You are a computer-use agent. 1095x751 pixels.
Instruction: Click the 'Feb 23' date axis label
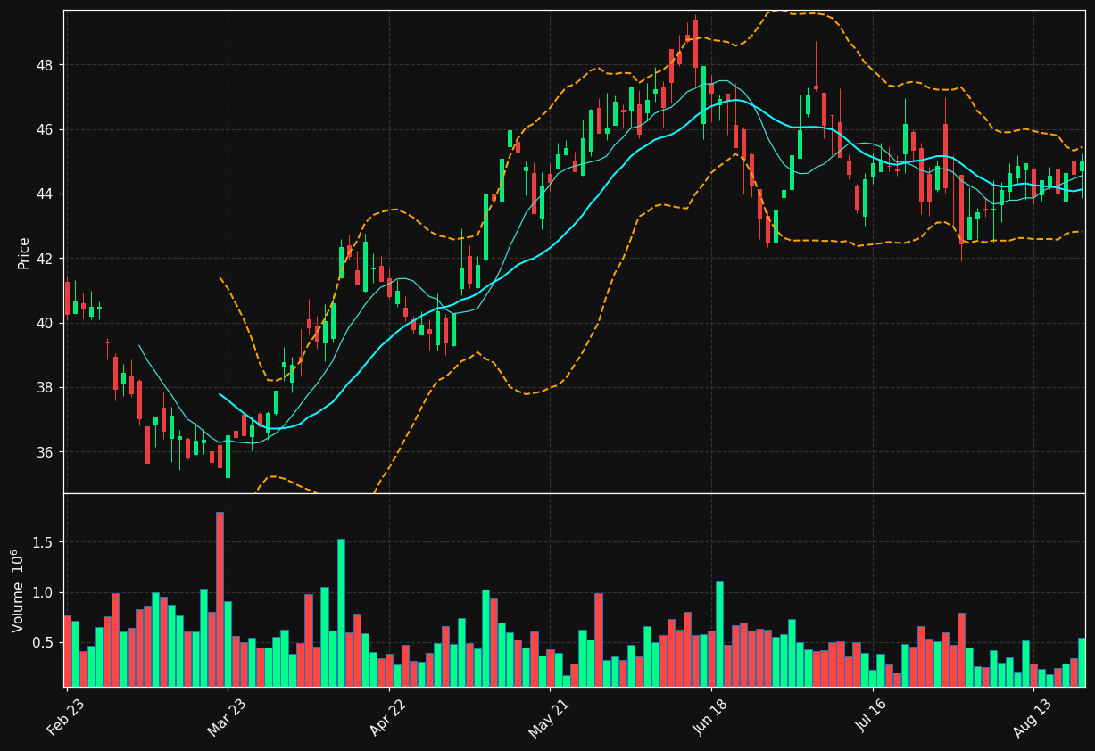tap(66, 719)
